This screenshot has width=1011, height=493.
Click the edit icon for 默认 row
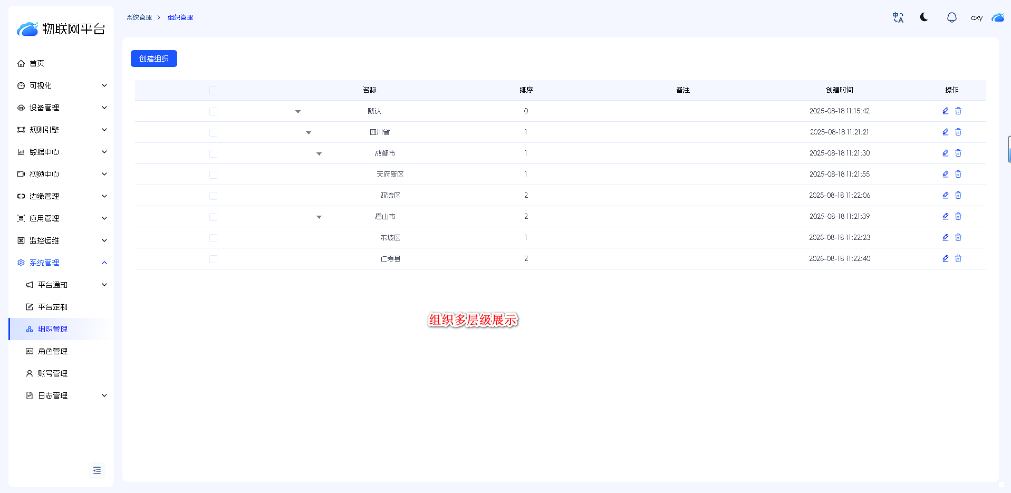click(945, 111)
